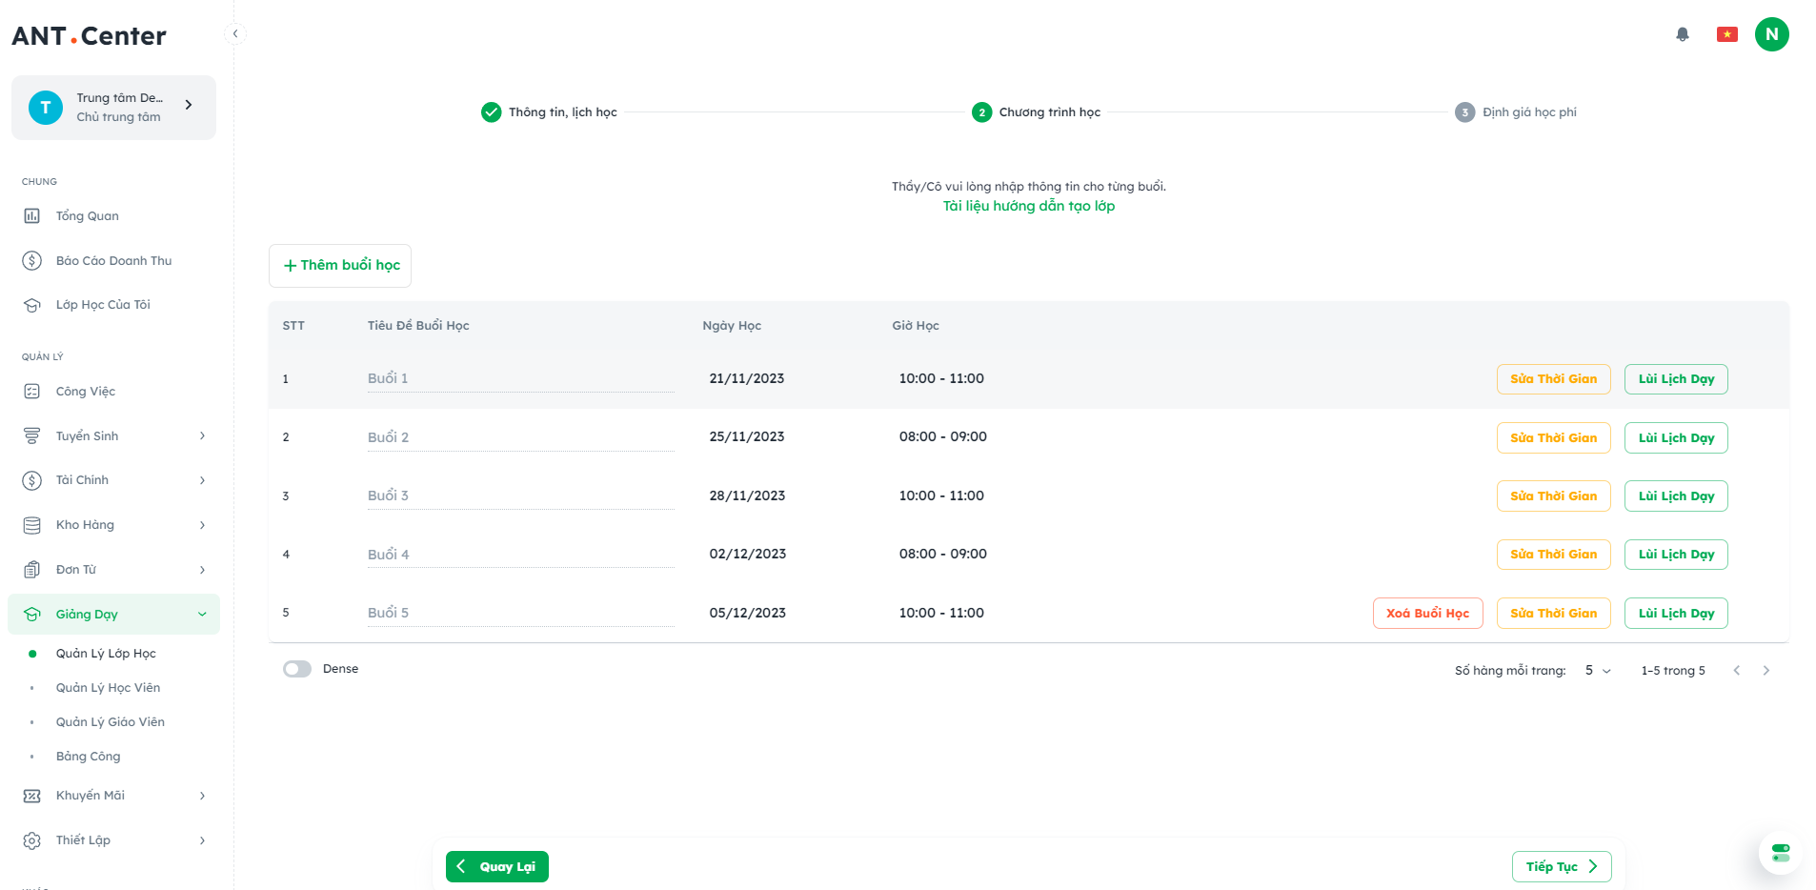The width and height of the screenshot is (1816, 890).
Task: Open Bảng Công menu item
Action: click(88, 757)
